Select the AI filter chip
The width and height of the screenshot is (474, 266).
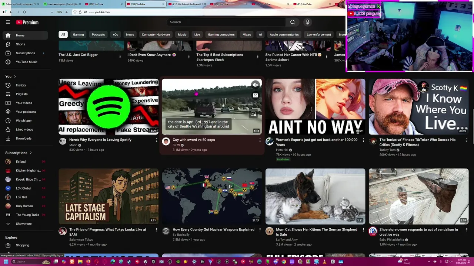pos(260,34)
